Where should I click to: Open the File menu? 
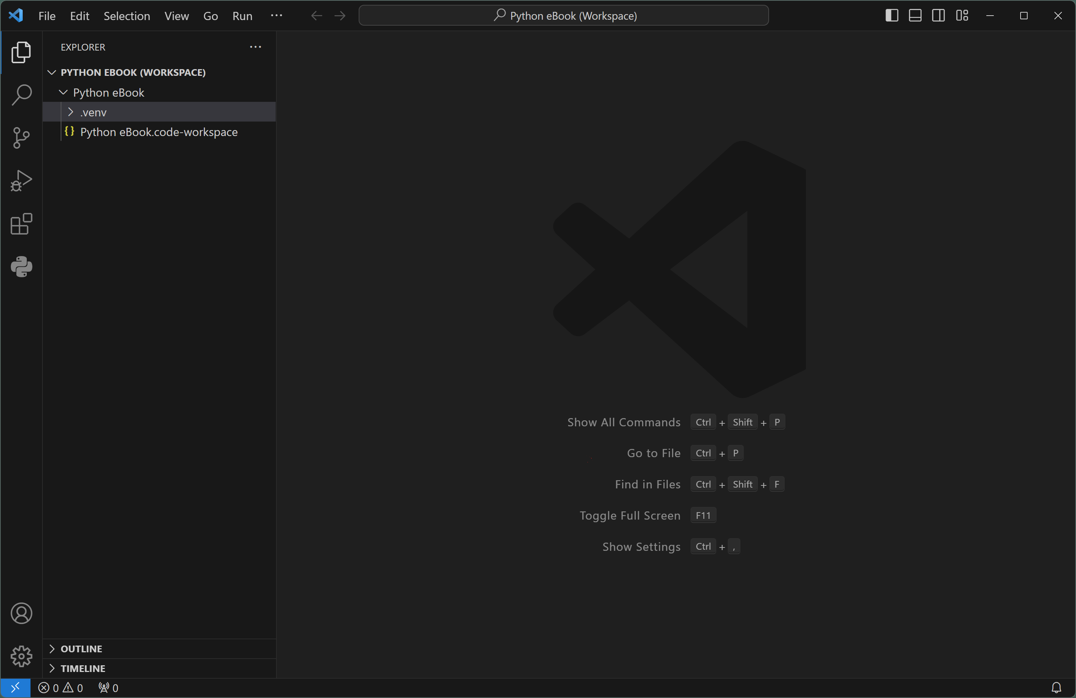(x=47, y=16)
